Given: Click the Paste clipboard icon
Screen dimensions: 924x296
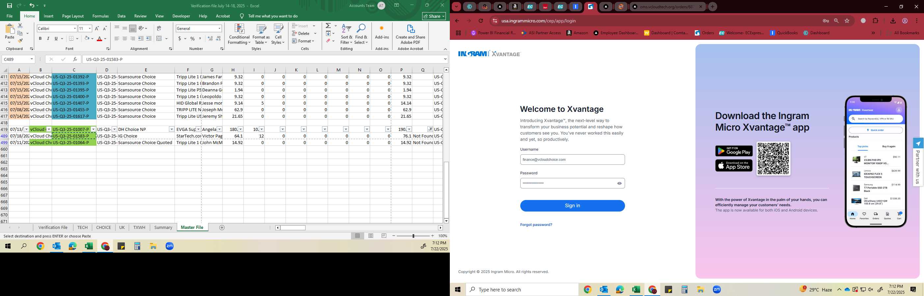Looking at the screenshot, I should tap(10, 29).
